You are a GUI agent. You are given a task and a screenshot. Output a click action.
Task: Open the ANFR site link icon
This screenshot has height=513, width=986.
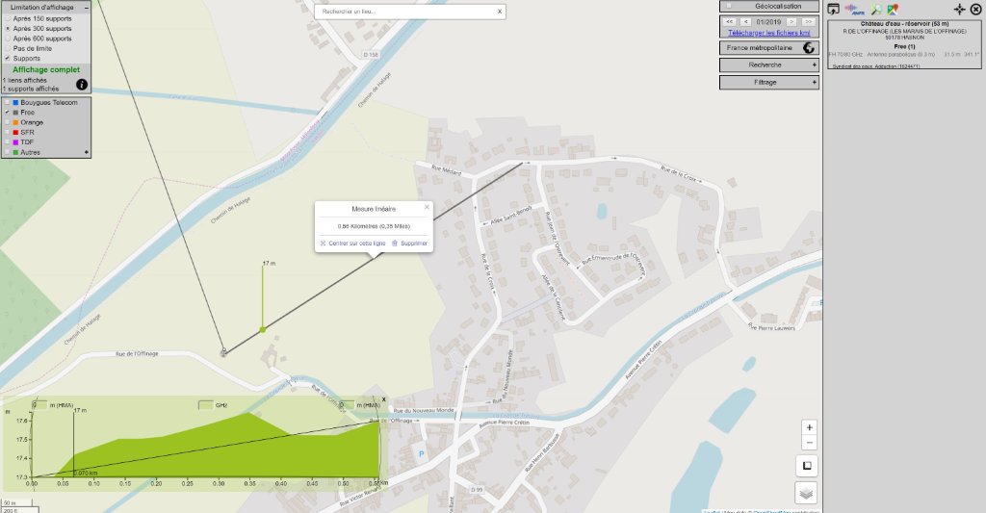click(854, 9)
